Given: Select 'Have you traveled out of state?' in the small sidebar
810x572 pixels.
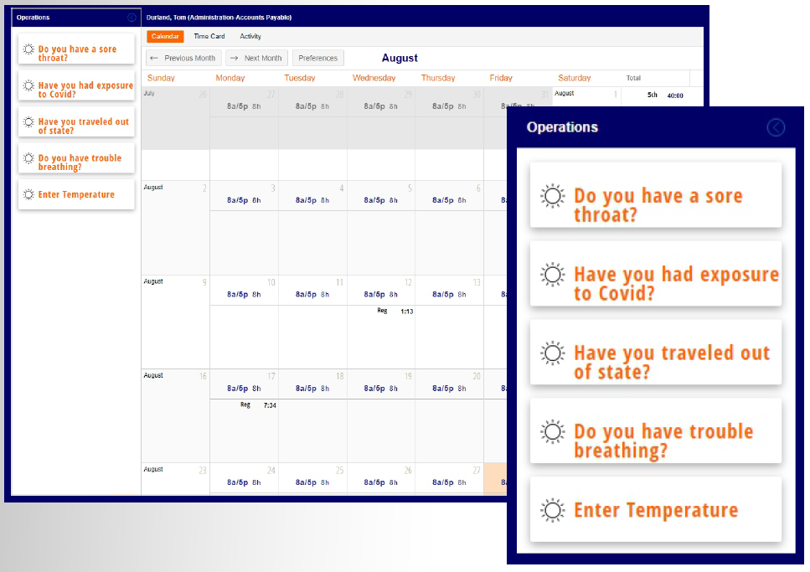Looking at the screenshot, I should coord(76,121).
